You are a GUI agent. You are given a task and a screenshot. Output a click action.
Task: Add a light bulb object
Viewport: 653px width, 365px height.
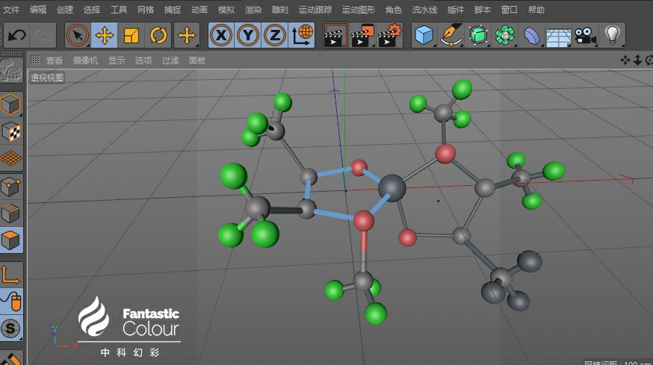click(612, 35)
